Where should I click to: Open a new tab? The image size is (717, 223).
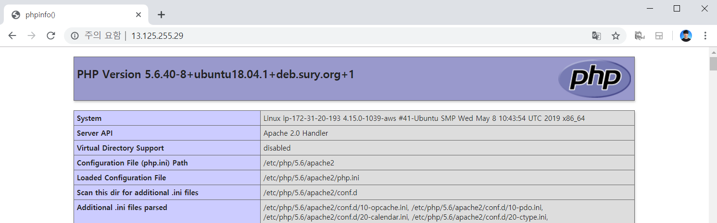[162, 15]
